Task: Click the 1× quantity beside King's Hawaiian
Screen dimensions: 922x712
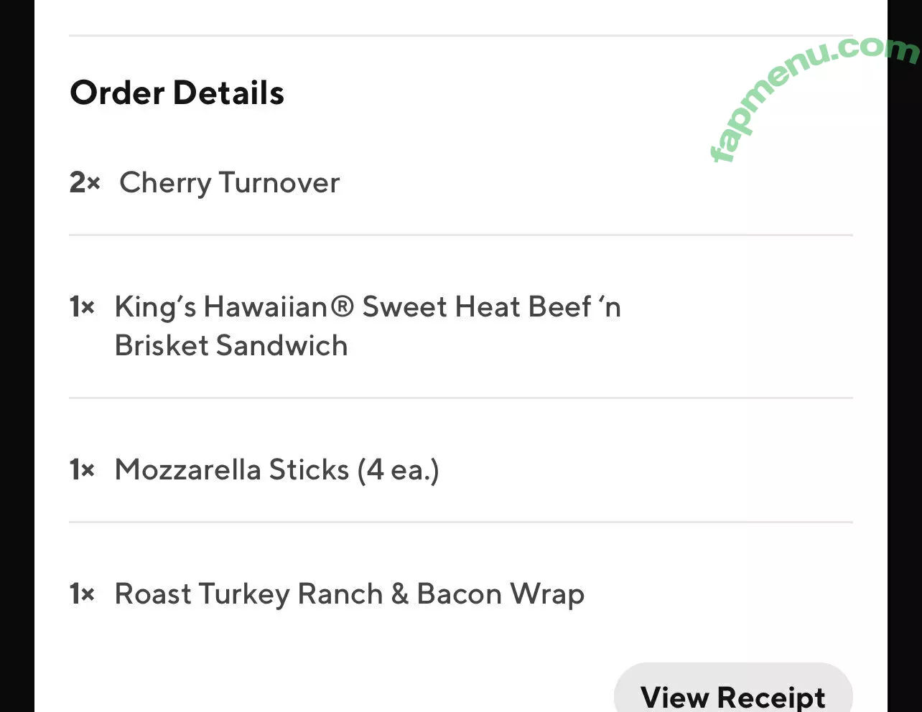Action: 82,307
